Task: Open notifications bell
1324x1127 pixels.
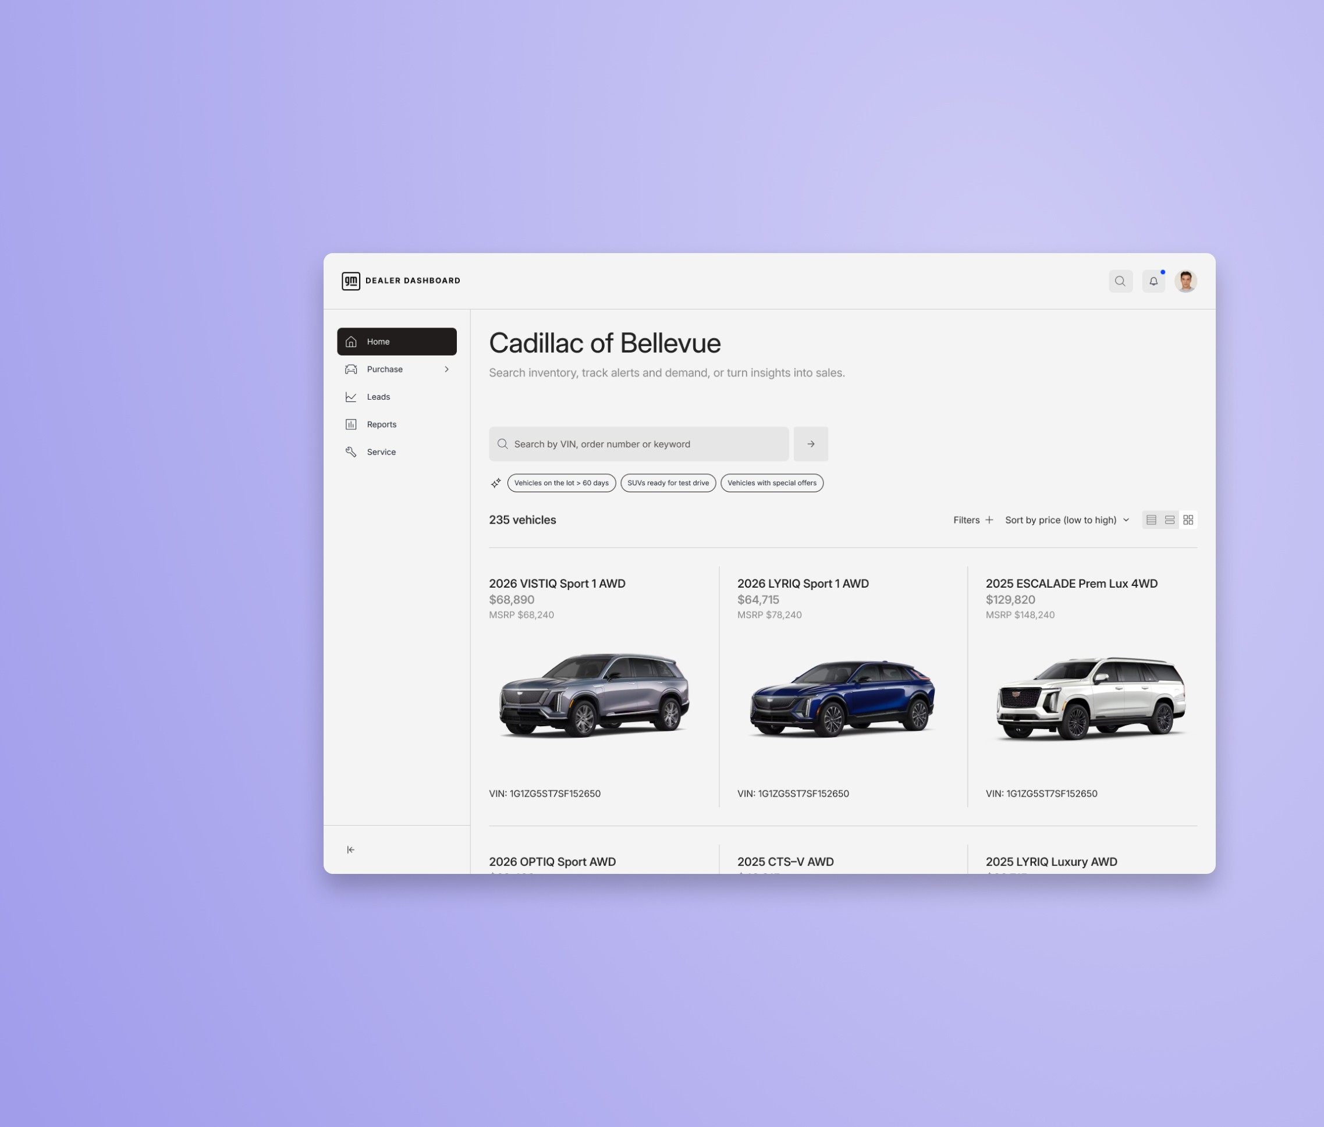Action: [x=1153, y=281]
